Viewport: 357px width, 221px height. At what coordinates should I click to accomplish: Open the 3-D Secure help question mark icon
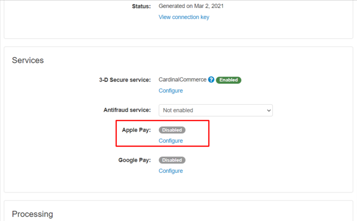pos(211,80)
